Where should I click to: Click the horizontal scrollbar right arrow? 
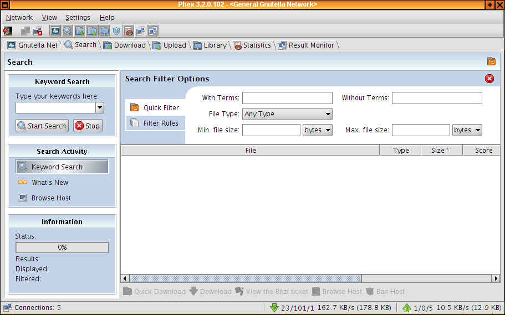point(496,278)
